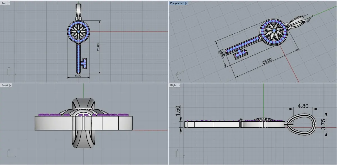Select the 25.00 dimension in Top viewport
This screenshot has width=337, height=165.
pos(98,47)
